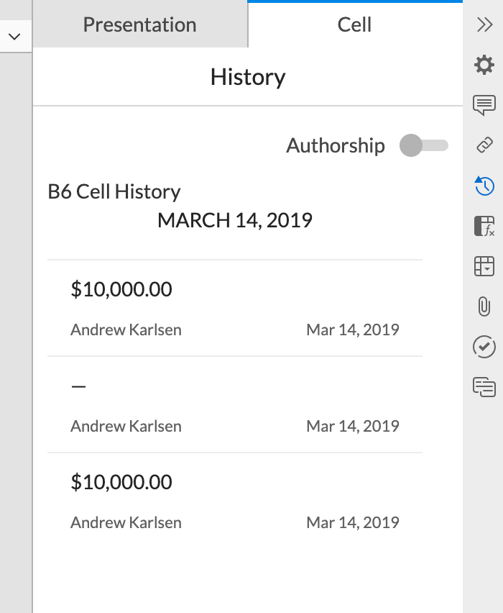Expand the dropdown chevron at top left
This screenshot has height=613, width=503.
coord(14,36)
